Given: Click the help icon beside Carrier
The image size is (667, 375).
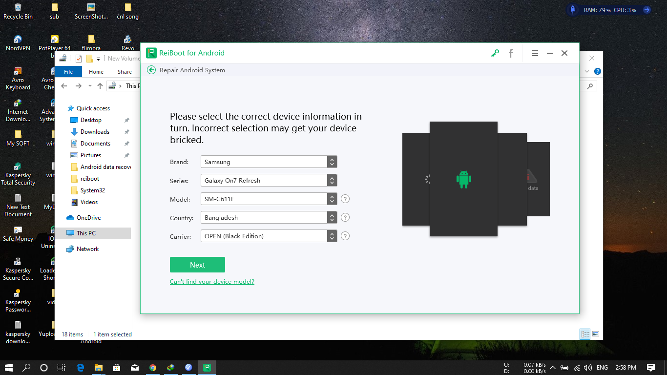Looking at the screenshot, I should coord(345,236).
